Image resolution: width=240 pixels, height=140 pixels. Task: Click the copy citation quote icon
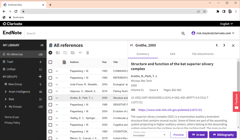pyautogui.click(x=80, y=53)
